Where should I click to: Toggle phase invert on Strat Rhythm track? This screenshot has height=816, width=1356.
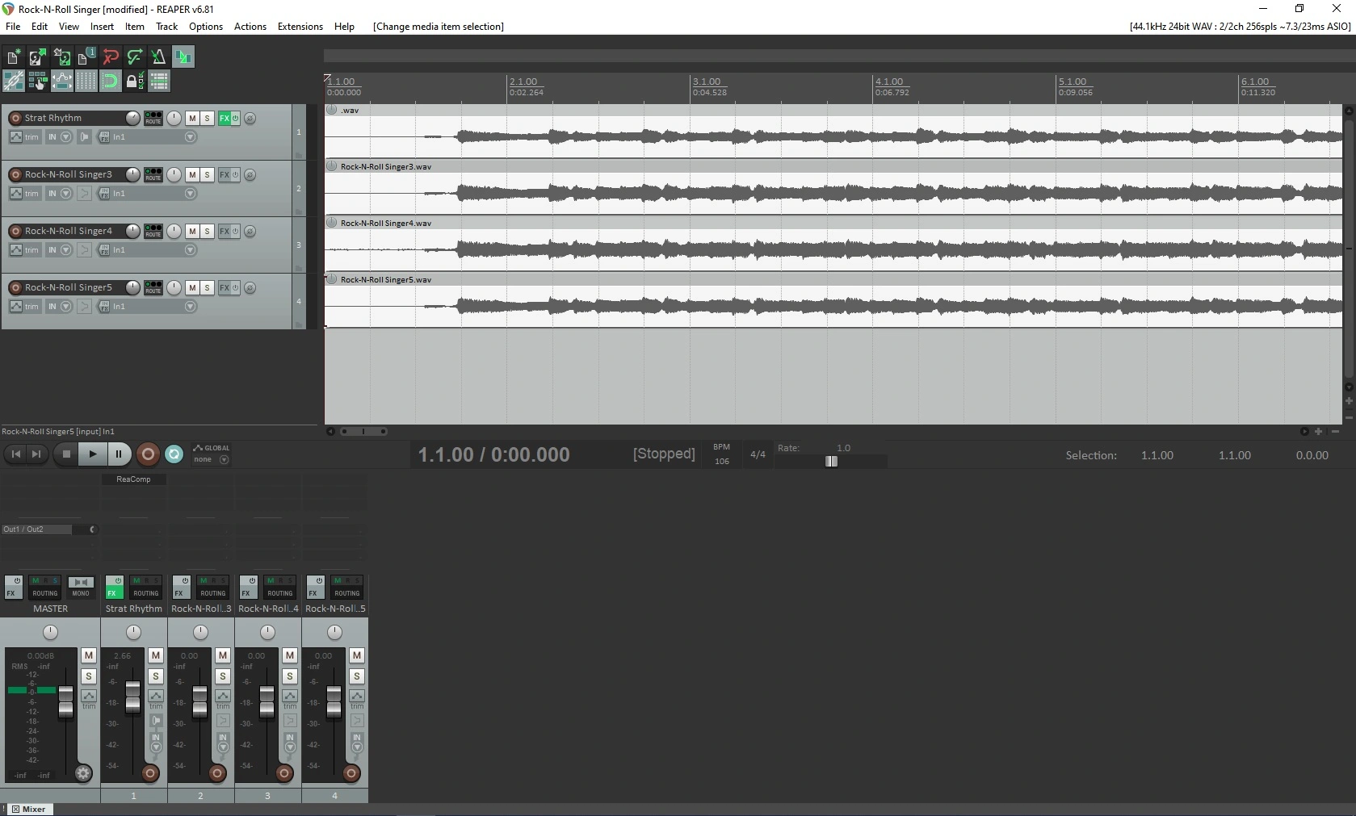click(x=250, y=119)
